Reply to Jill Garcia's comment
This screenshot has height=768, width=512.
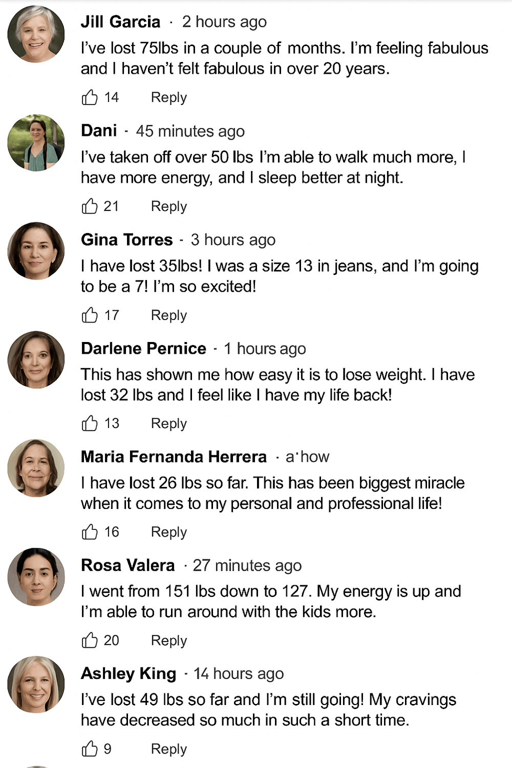click(x=169, y=97)
